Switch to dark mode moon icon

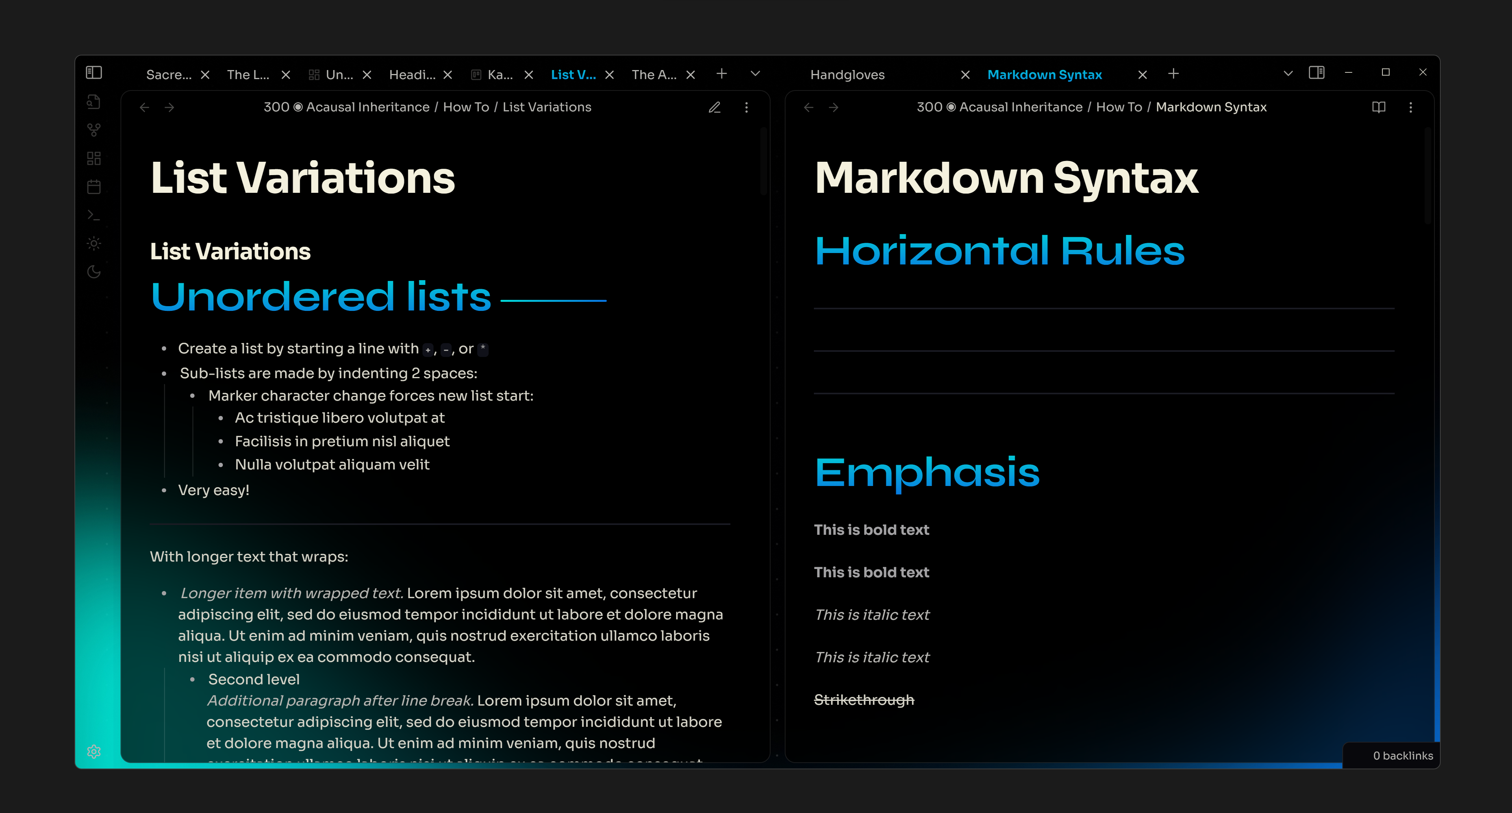pyautogui.click(x=94, y=272)
